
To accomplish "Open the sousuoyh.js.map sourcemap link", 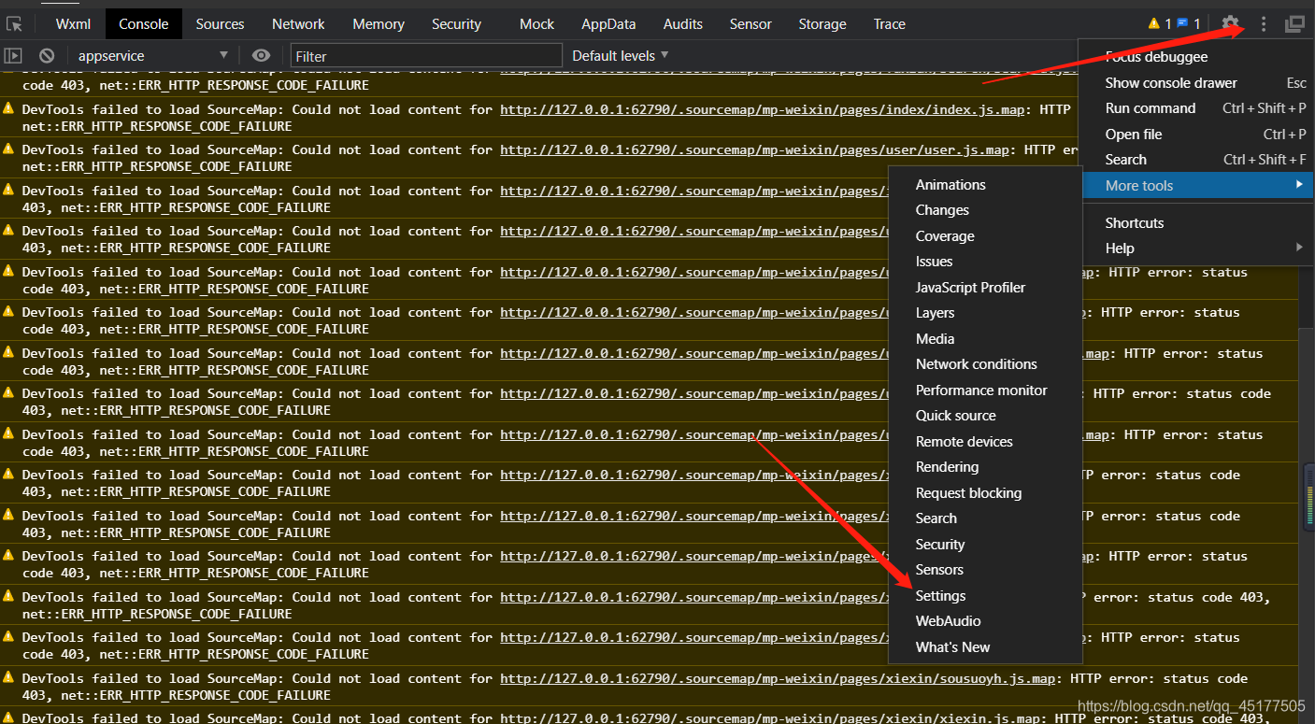I will point(778,678).
